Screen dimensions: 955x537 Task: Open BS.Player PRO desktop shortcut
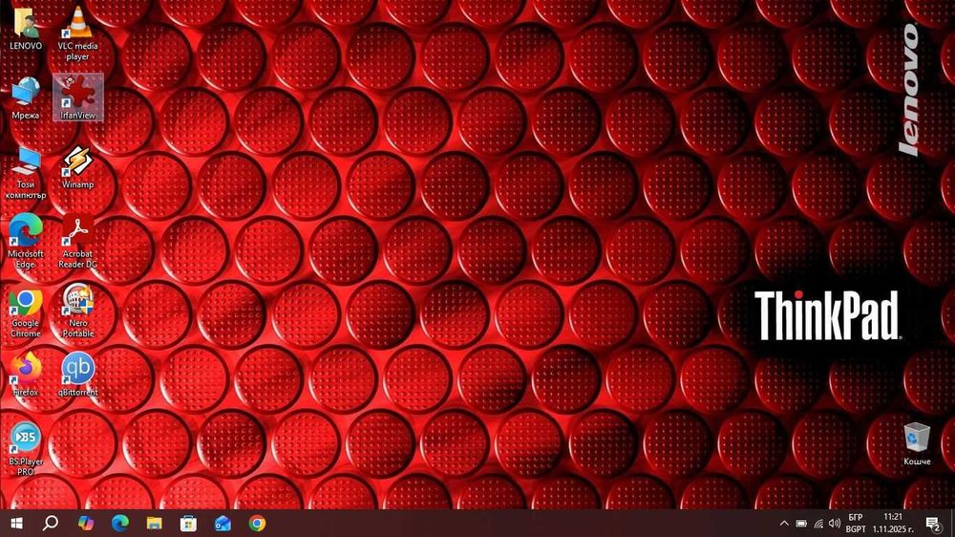[x=26, y=449]
